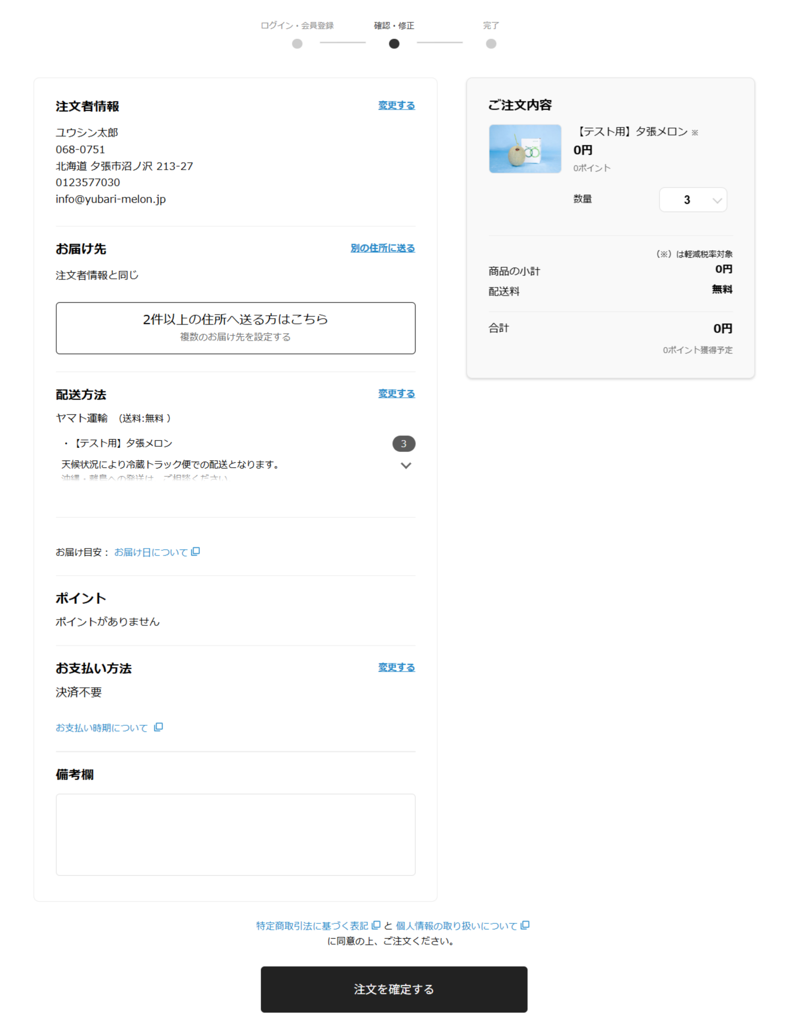Click external-link icon beside お支払い時期について

159,727
